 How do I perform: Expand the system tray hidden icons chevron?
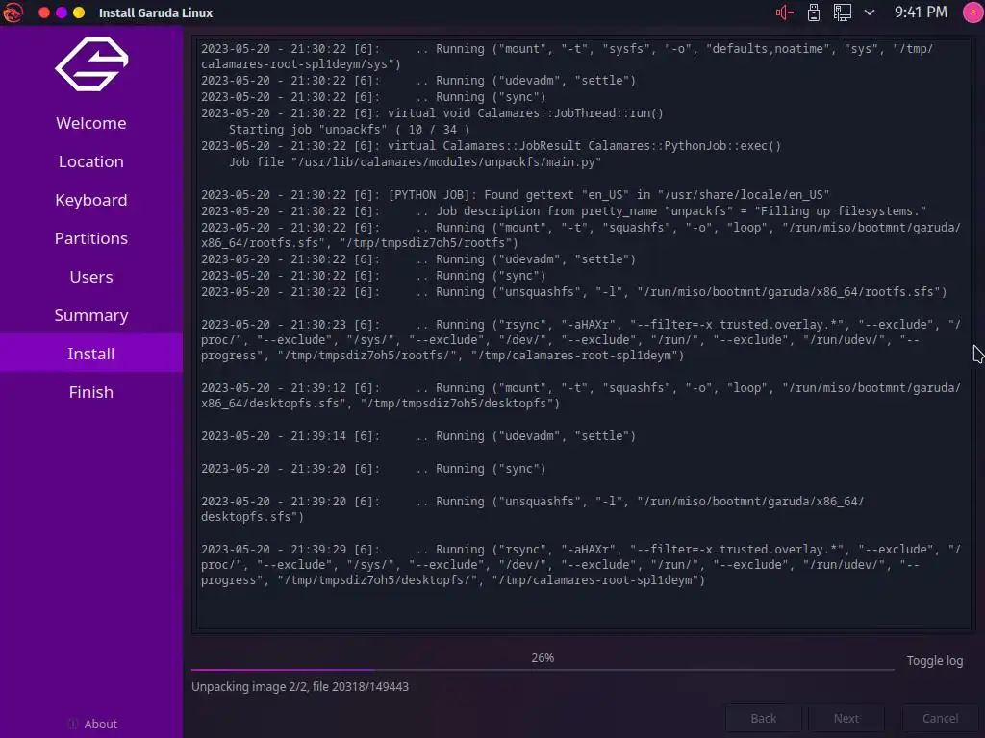(x=870, y=12)
